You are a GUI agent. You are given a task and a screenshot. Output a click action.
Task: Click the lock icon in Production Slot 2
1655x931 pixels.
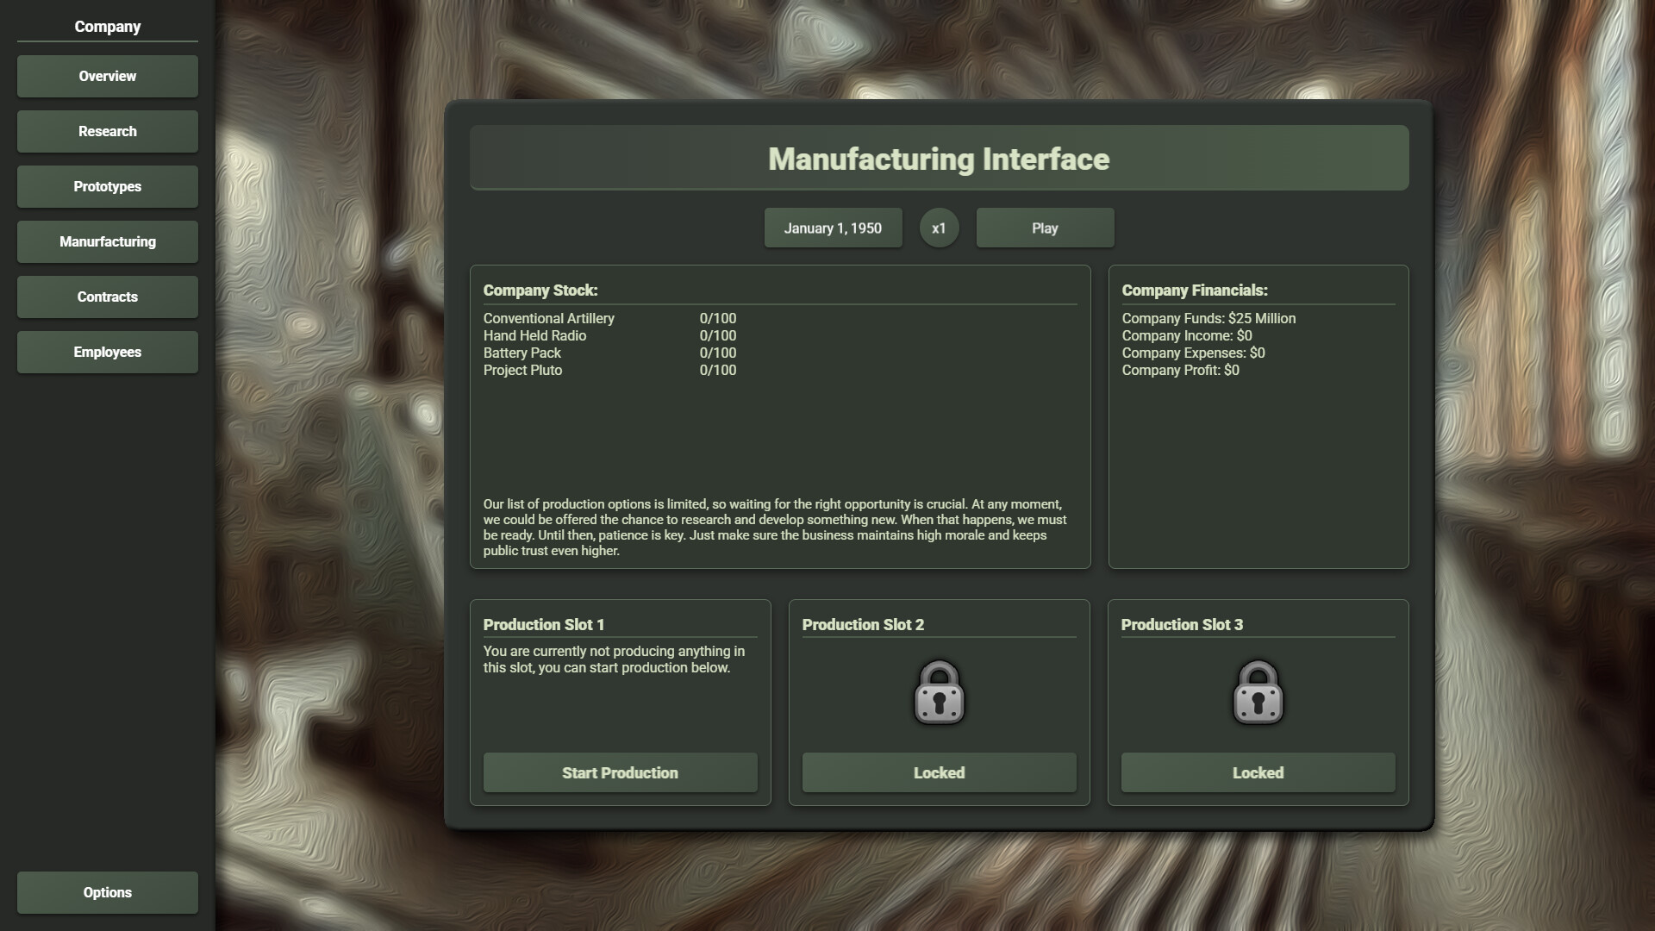coord(939,692)
